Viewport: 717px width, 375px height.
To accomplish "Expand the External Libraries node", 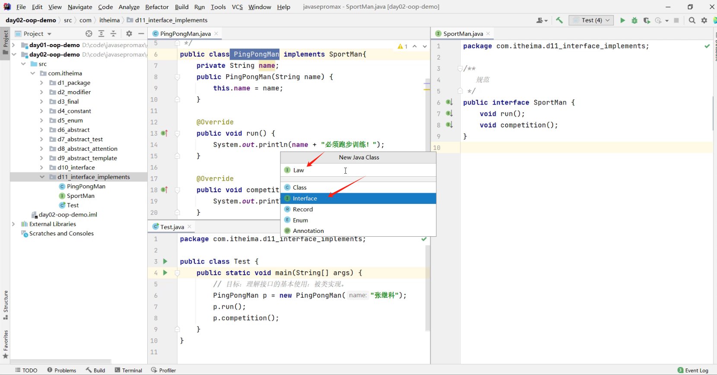I will point(13,224).
